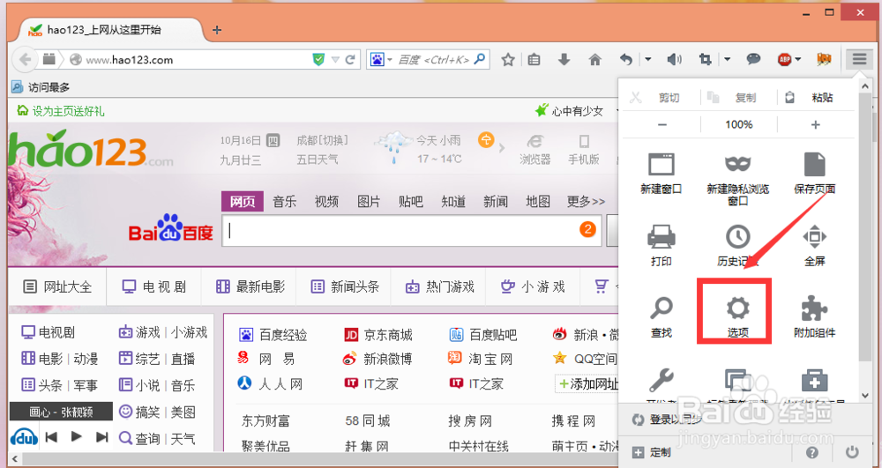This screenshot has width=882, height=468.
Task: Zoom out with the minus button
Action: [661, 125]
